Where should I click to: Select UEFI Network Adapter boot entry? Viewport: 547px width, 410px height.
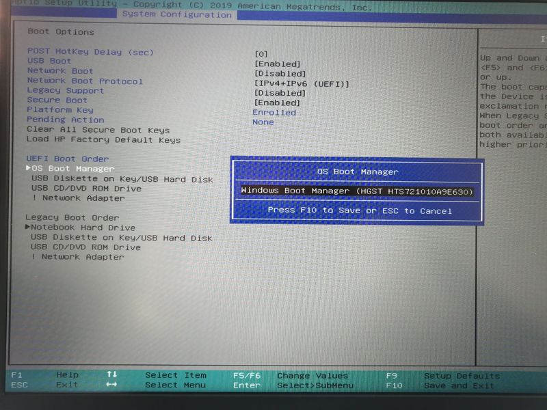78,198
